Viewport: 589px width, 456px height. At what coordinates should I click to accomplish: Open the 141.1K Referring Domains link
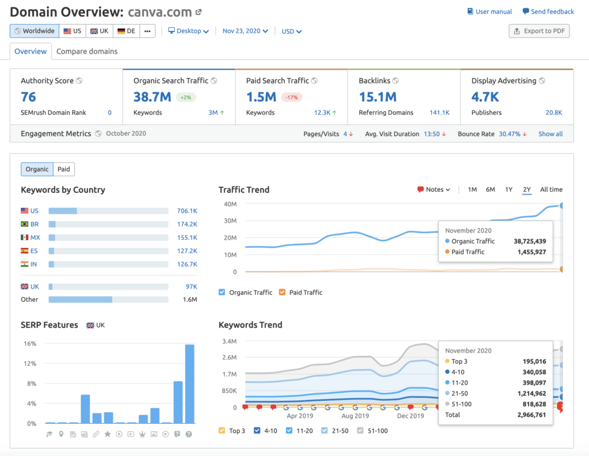pyautogui.click(x=439, y=113)
